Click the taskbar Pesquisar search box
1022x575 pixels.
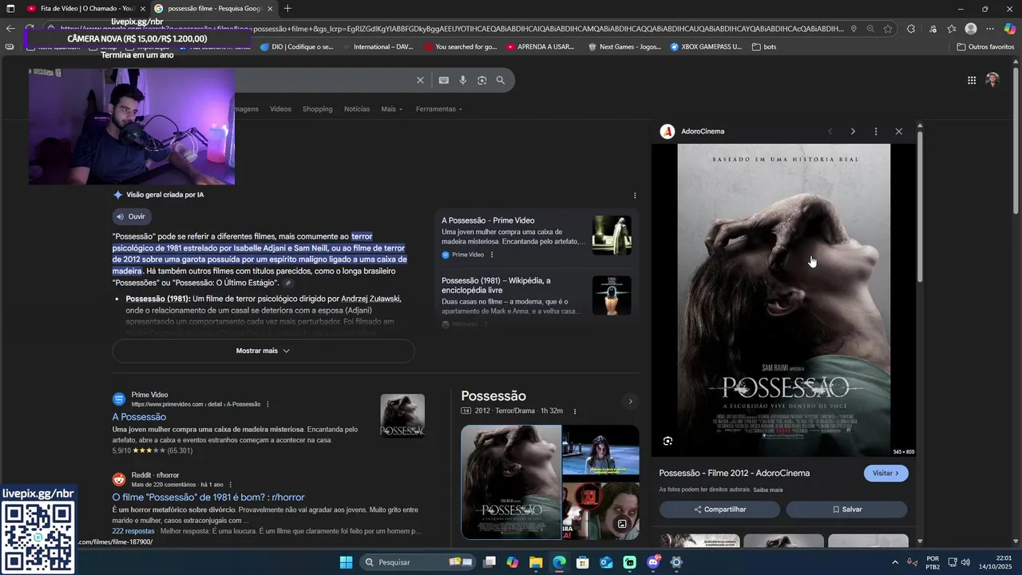(416, 562)
